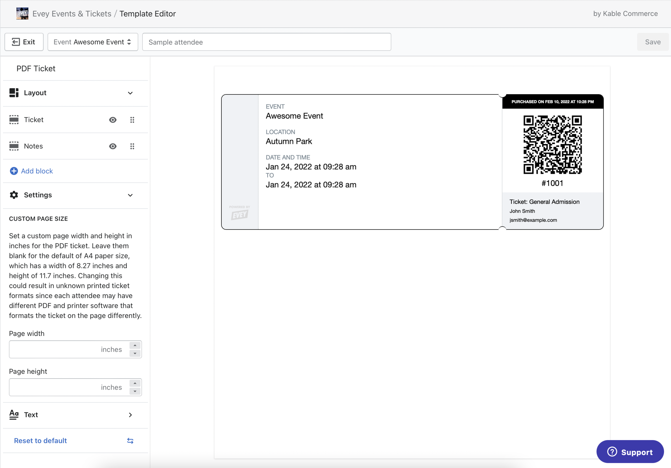This screenshot has width=671, height=468.
Task: Click the Ticket block icon
Action: (14, 119)
